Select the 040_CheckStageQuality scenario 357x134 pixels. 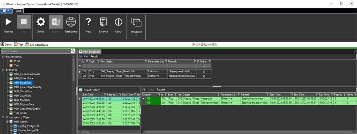28,87
